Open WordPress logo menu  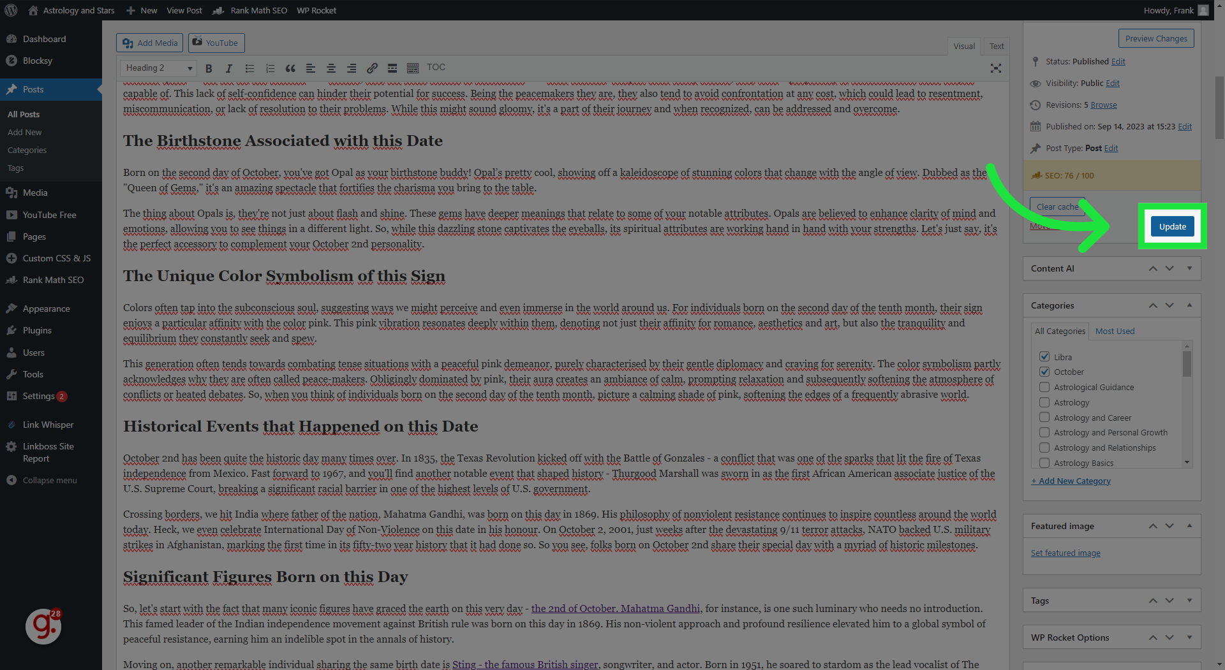coord(11,10)
